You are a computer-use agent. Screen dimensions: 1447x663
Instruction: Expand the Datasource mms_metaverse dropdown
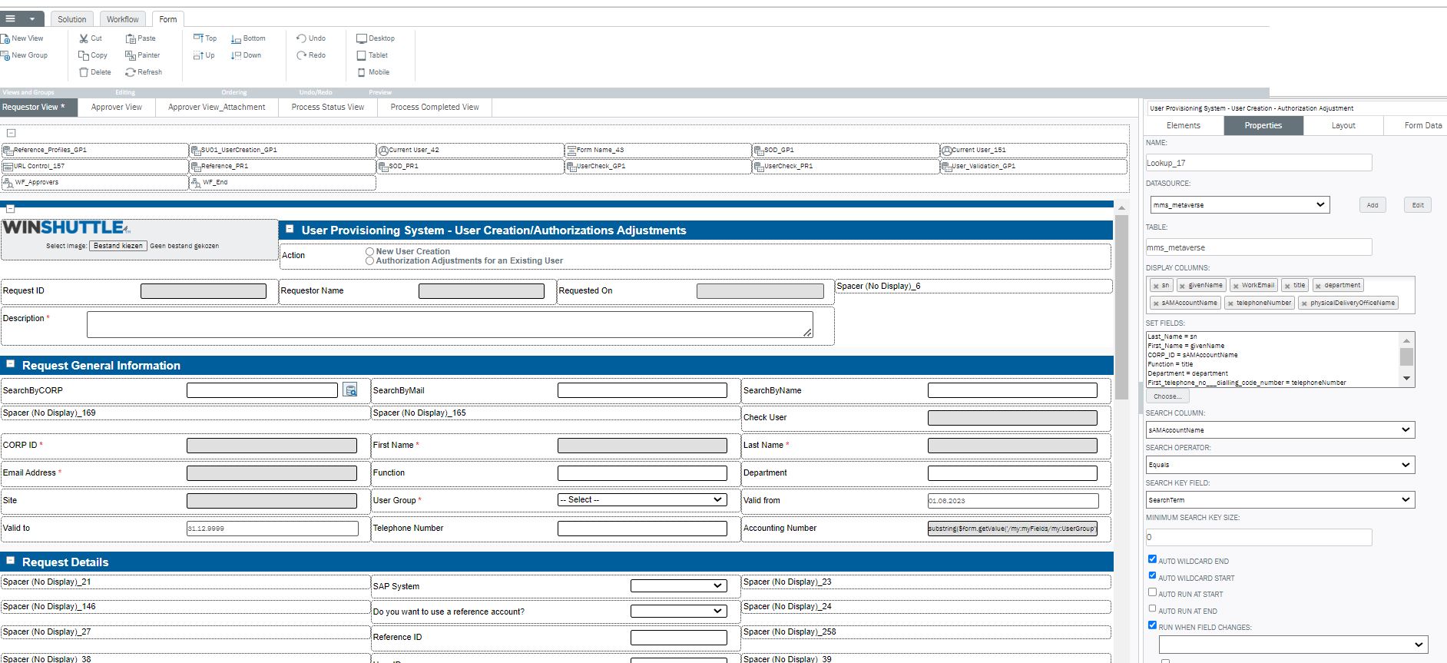coord(1240,205)
